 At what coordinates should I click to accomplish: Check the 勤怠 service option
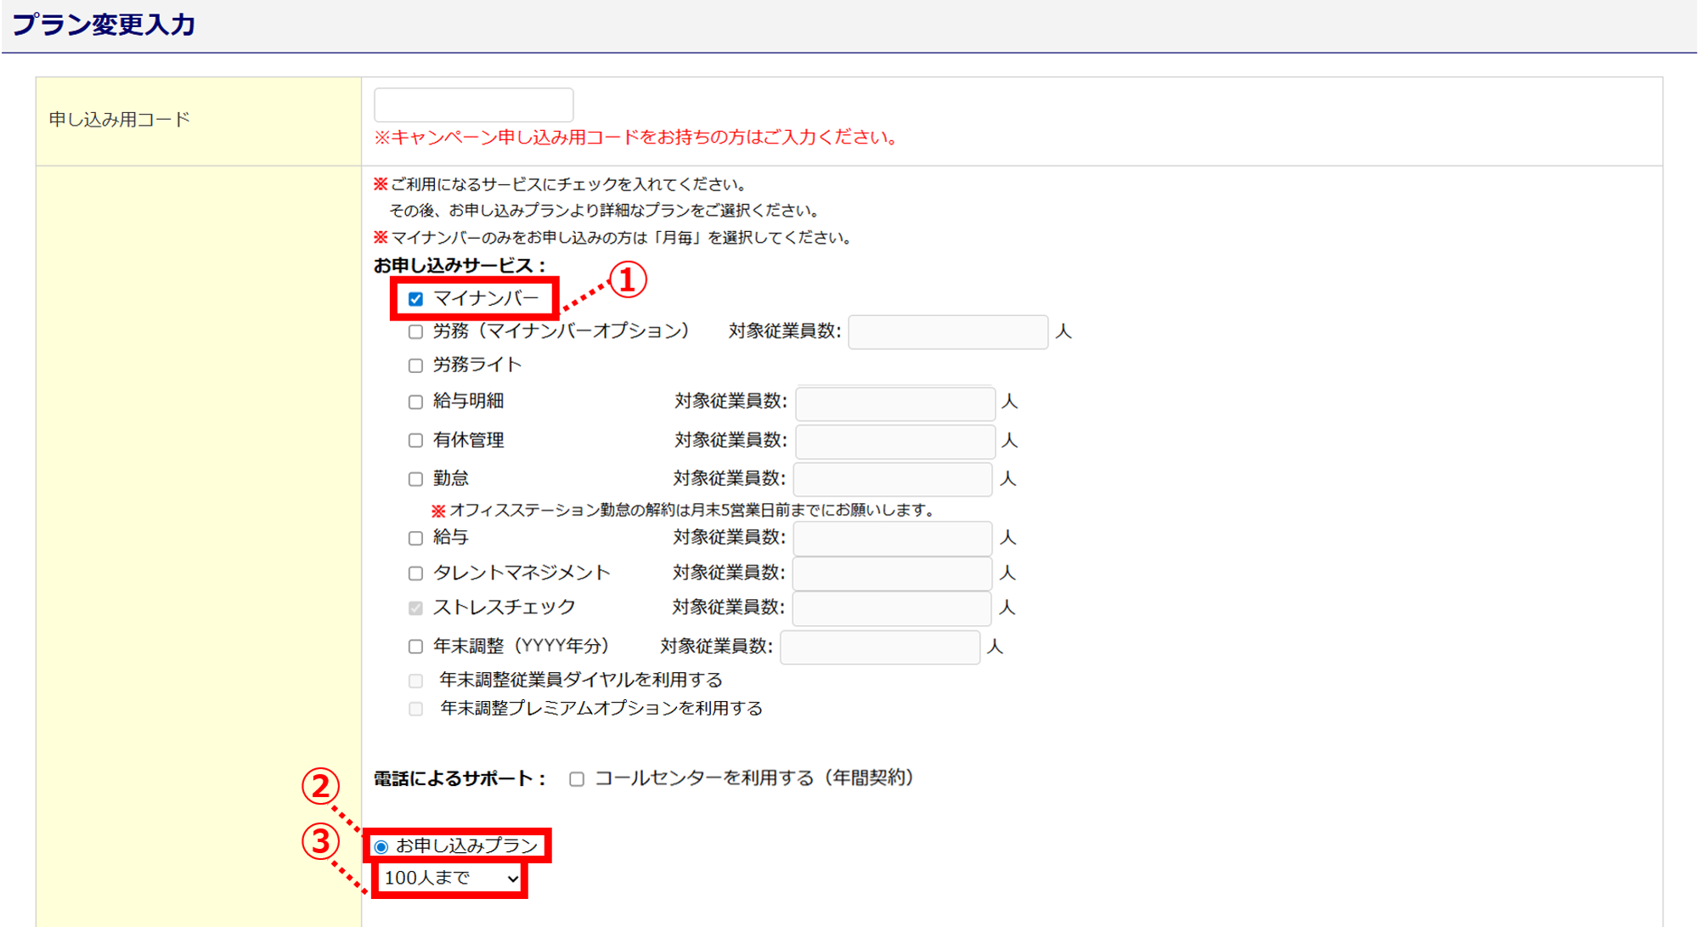point(415,479)
